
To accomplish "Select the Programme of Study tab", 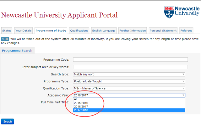I will point(51,31).
